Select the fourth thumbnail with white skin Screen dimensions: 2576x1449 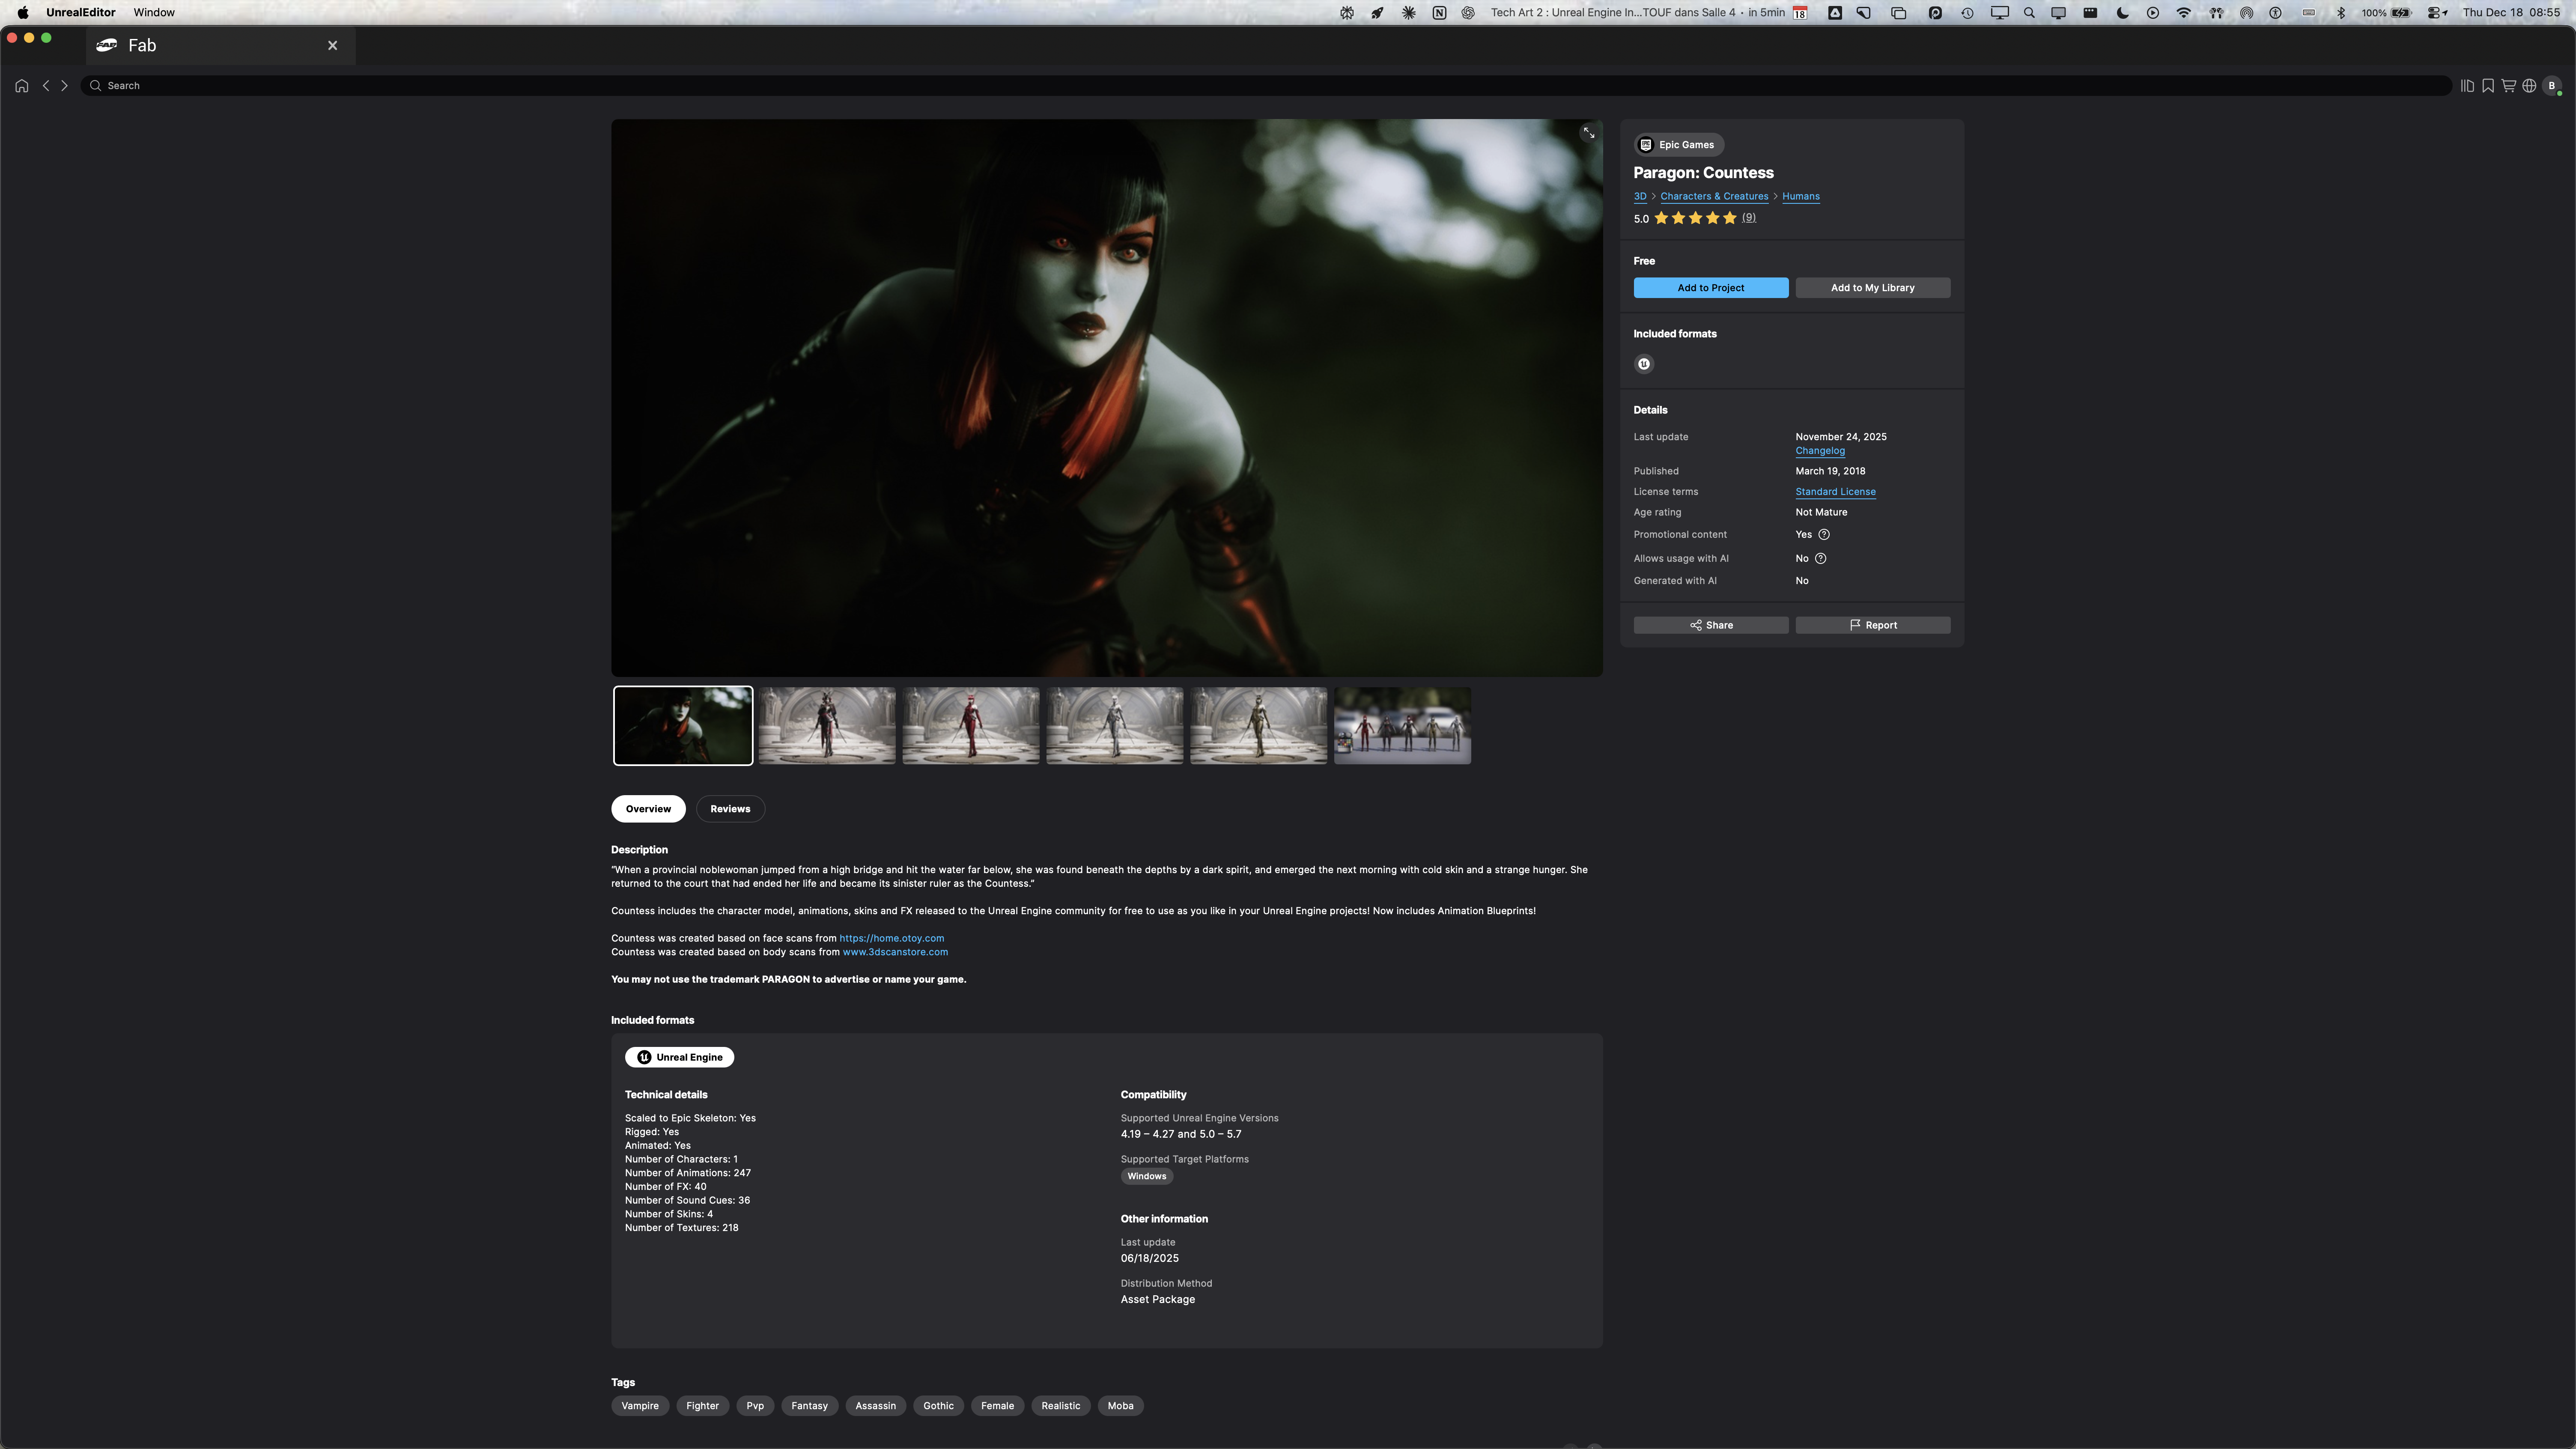point(1115,726)
